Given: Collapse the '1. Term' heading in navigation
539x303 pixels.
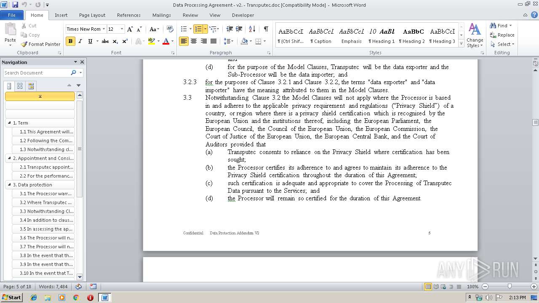Looking at the screenshot, I should click(9, 123).
